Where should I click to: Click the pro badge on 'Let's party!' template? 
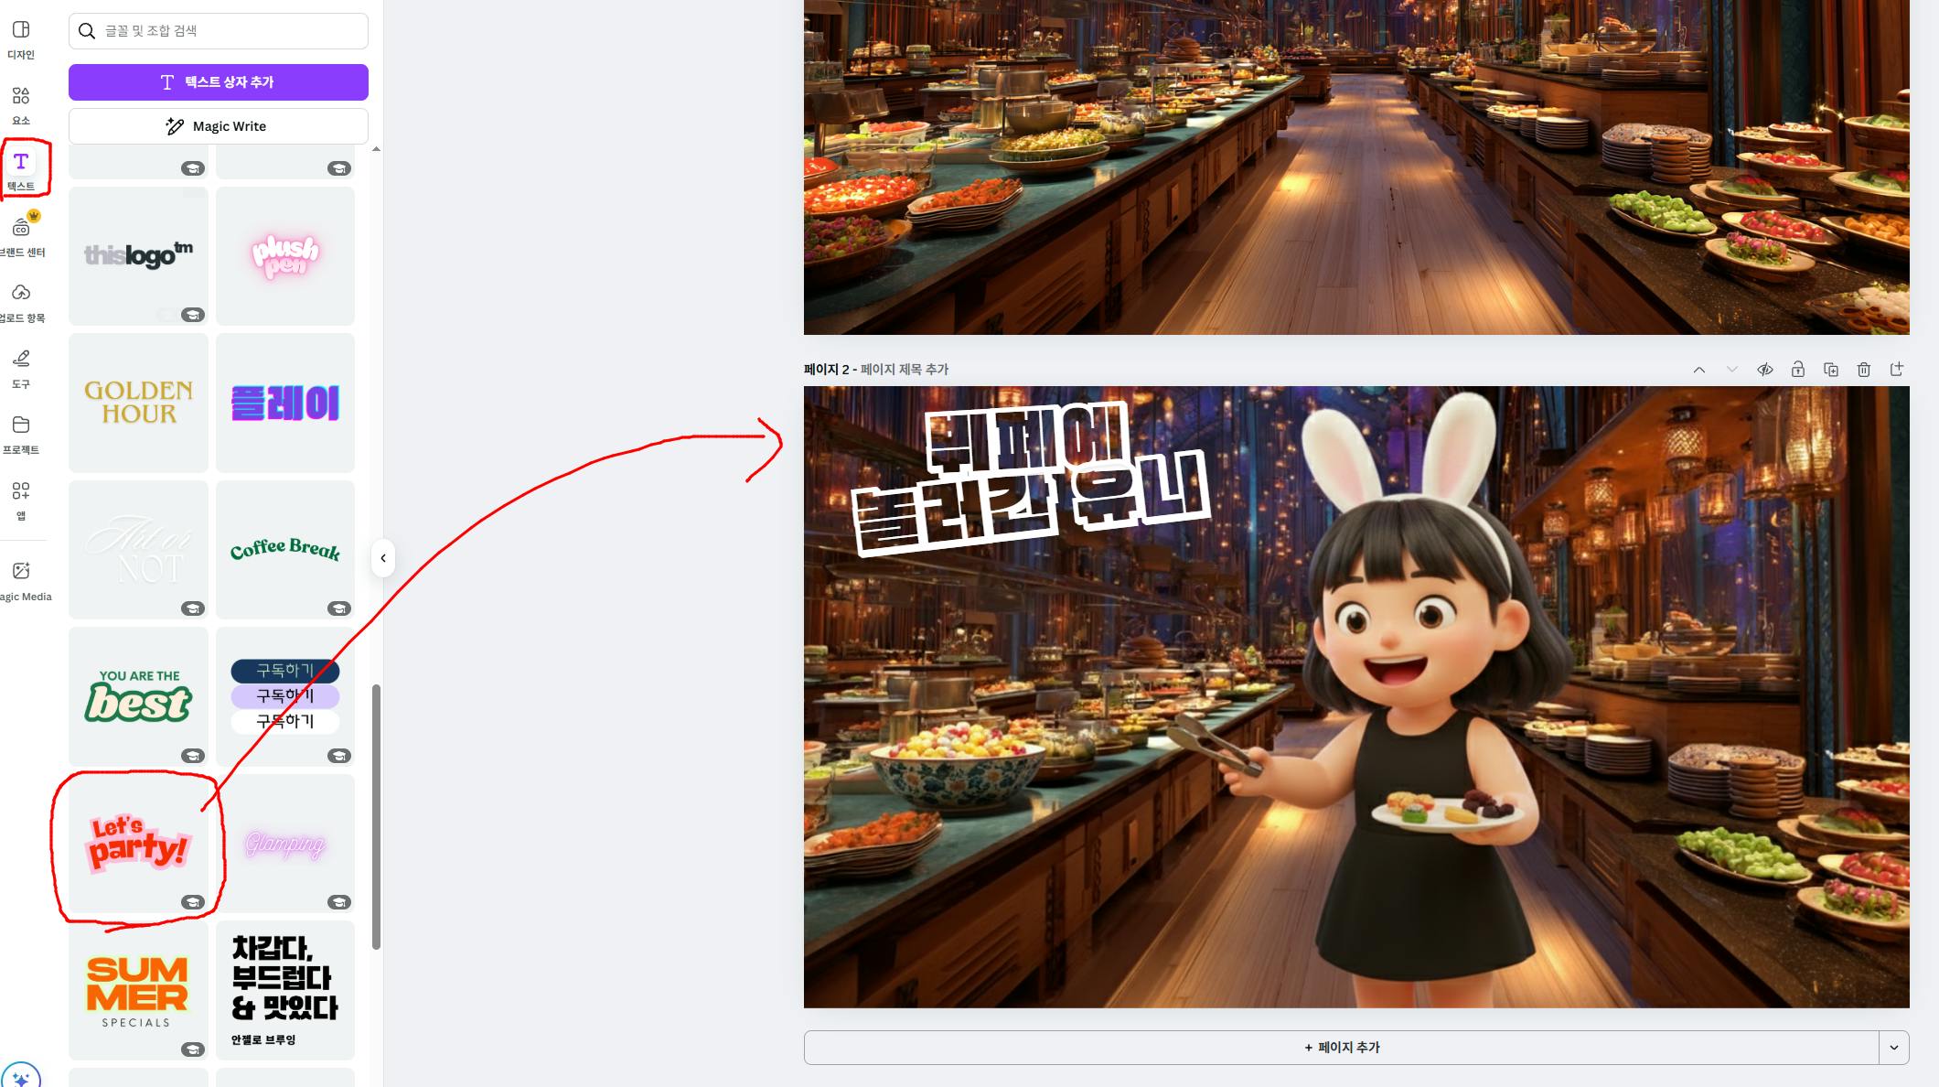click(192, 902)
